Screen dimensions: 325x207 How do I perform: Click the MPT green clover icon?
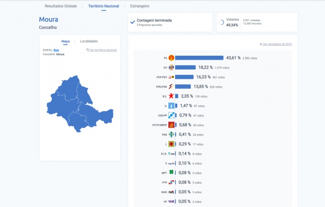tap(171, 172)
